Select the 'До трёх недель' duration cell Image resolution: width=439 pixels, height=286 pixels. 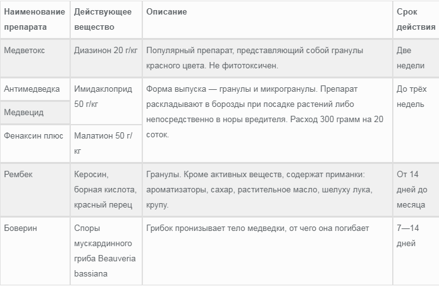click(x=412, y=96)
